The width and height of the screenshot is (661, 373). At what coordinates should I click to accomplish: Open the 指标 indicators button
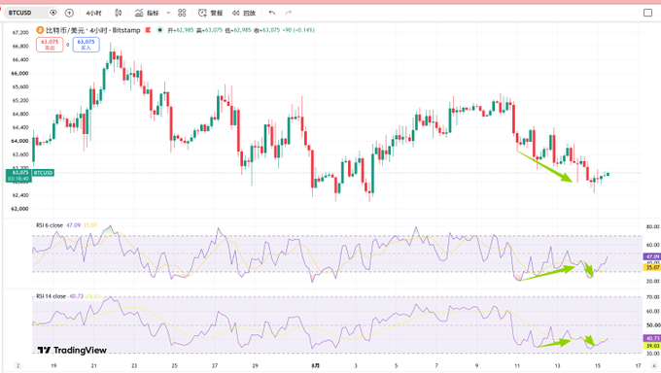(147, 13)
